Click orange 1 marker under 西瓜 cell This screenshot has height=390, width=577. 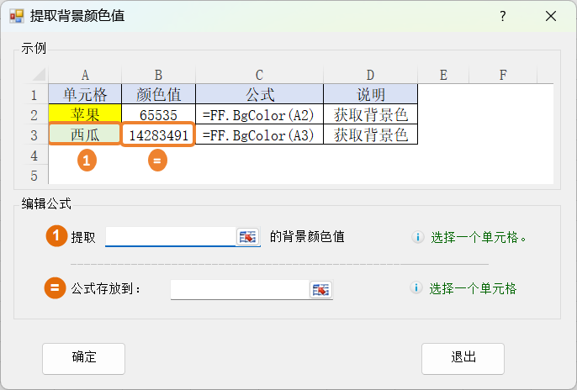click(x=87, y=161)
